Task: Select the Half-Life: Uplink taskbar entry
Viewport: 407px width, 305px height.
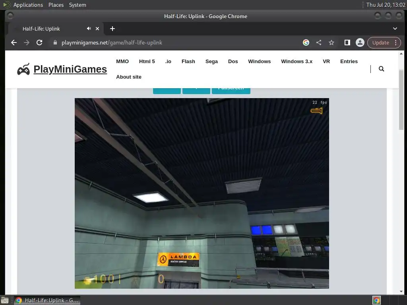Action: [x=47, y=300]
